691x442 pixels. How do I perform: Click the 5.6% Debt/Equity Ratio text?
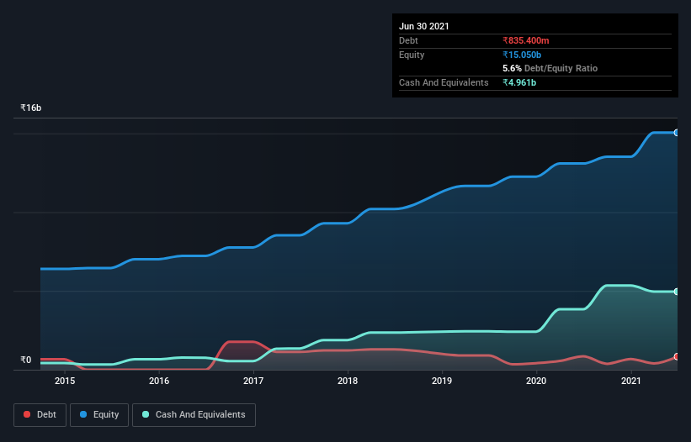pos(550,69)
